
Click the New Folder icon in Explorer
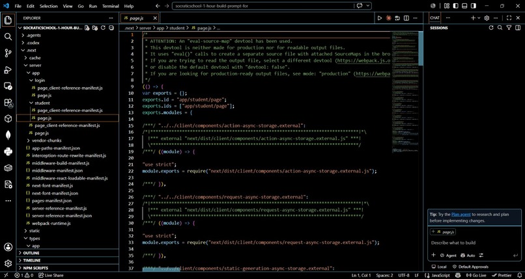coord(95,28)
